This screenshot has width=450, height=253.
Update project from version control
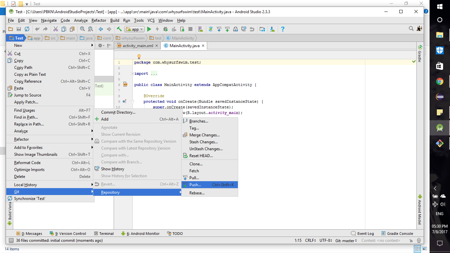point(219,29)
